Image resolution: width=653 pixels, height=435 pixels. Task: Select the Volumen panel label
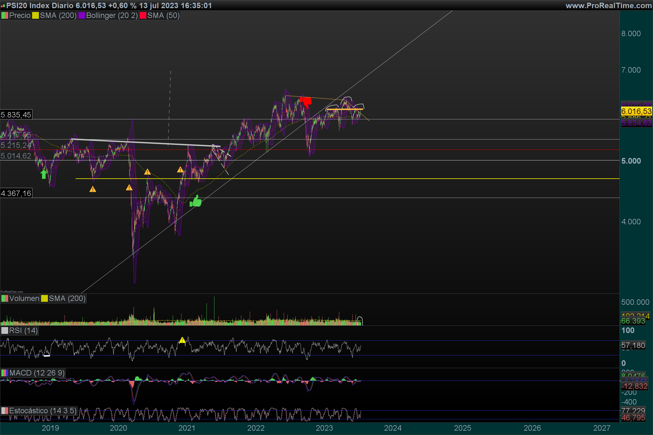point(24,299)
